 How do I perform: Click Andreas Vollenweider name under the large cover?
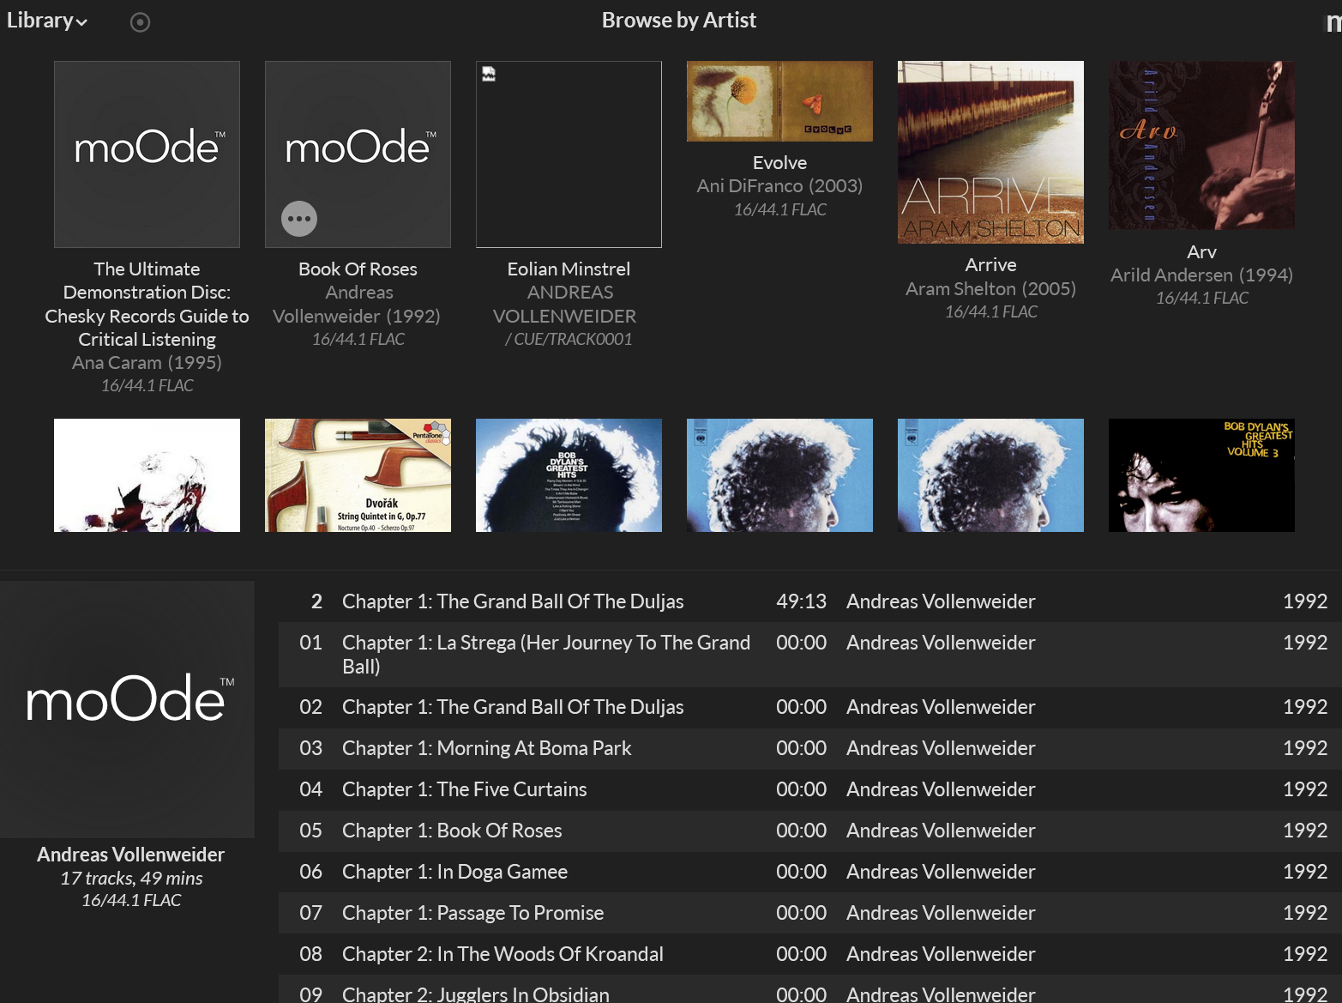click(130, 855)
